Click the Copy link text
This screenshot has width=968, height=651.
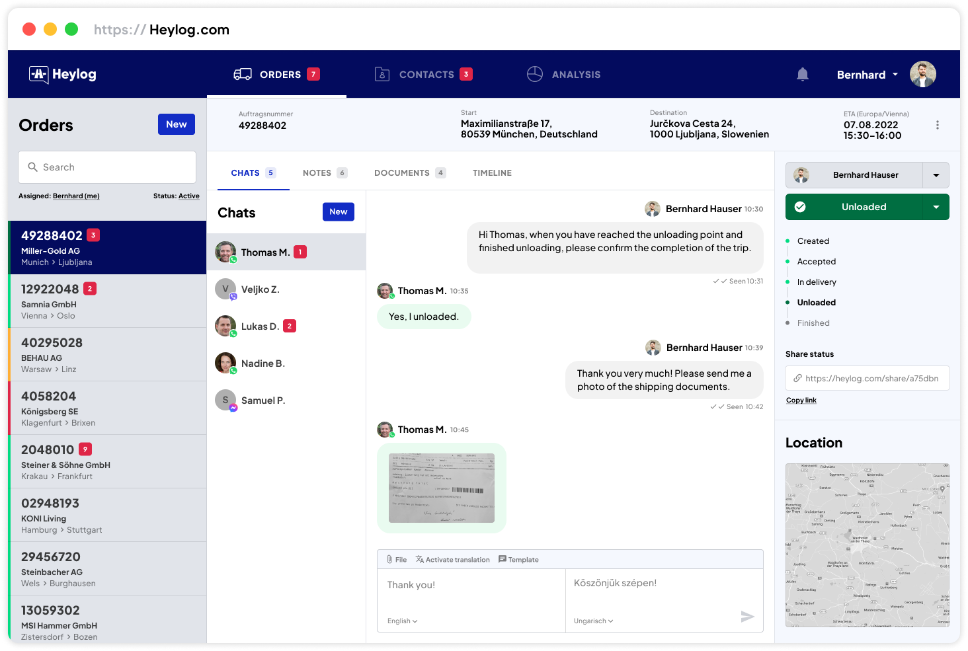(x=801, y=401)
